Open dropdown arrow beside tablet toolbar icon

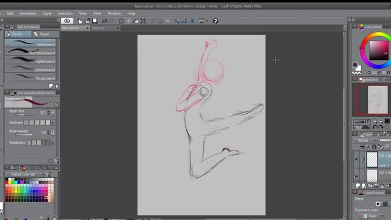[207, 21]
